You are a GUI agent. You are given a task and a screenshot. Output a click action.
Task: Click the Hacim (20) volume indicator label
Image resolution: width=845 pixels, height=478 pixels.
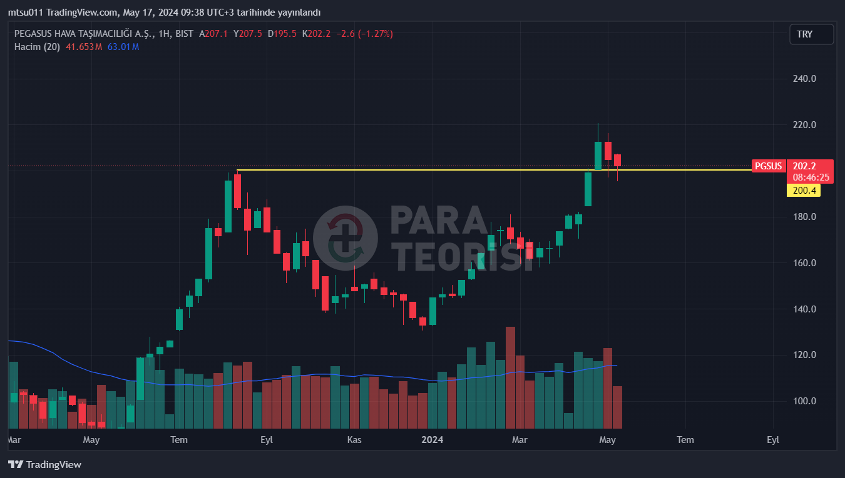[37, 47]
